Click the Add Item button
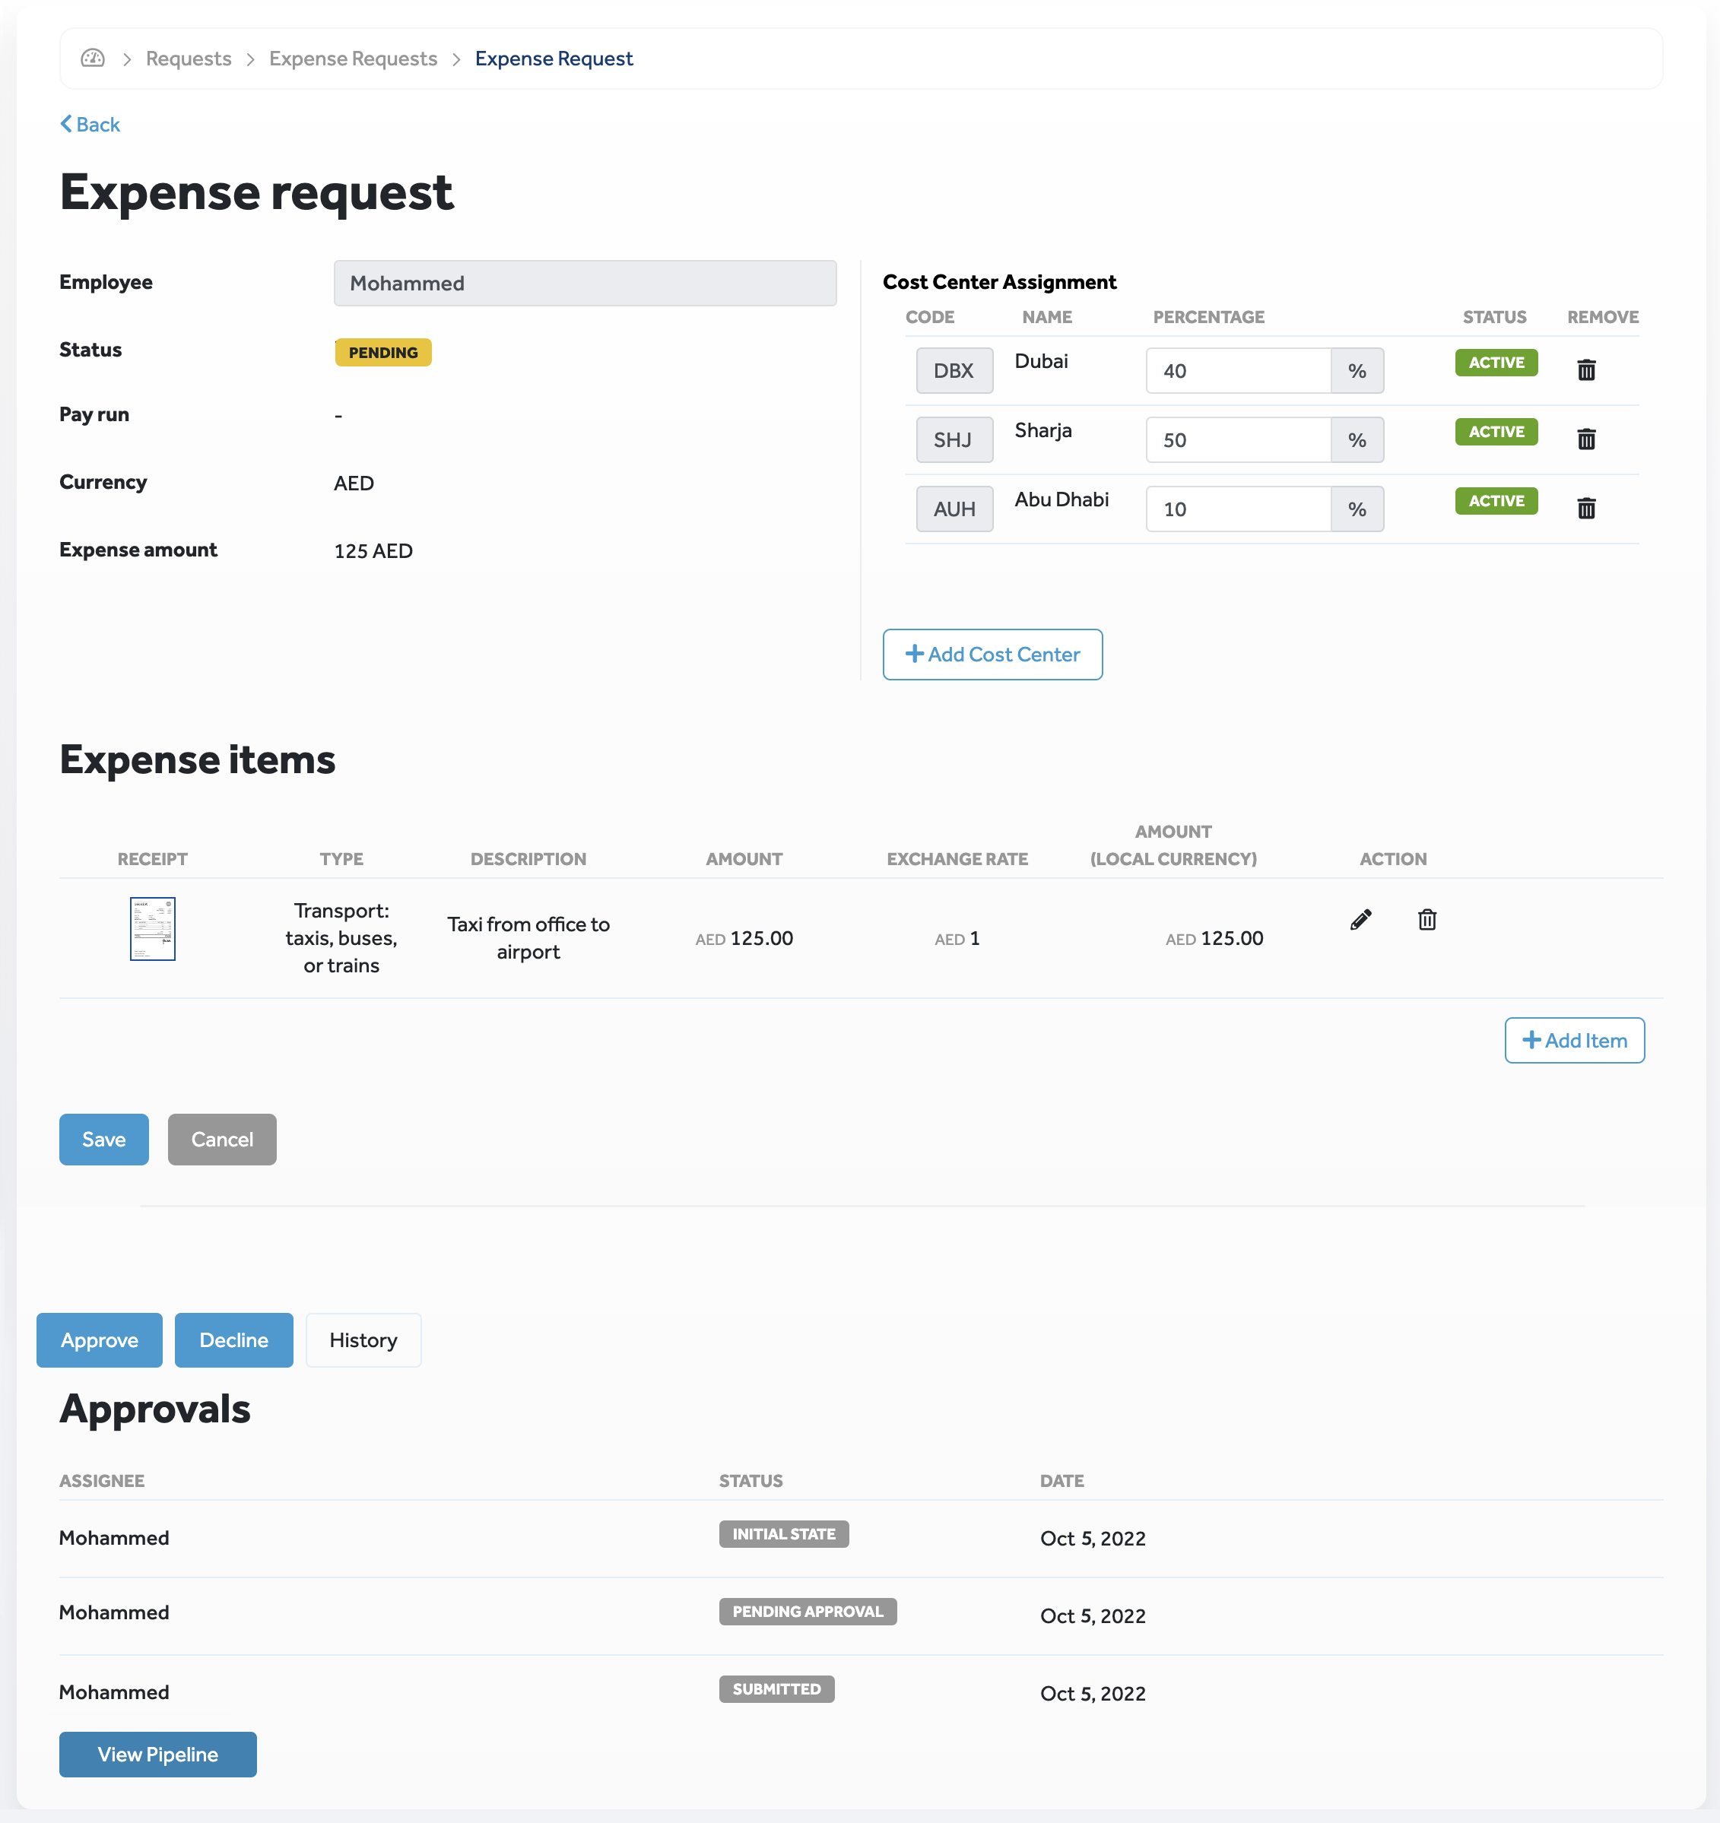This screenshot has height=1823, width=1720. click(1574, 1041)
